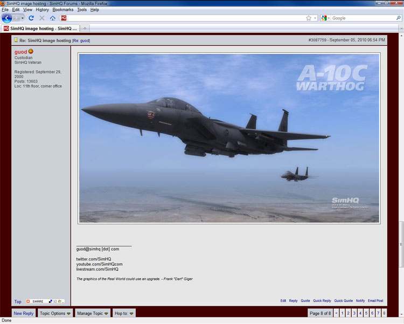Open the Help menu
This screenshot has height=324, width=404.
click(95, 10)
